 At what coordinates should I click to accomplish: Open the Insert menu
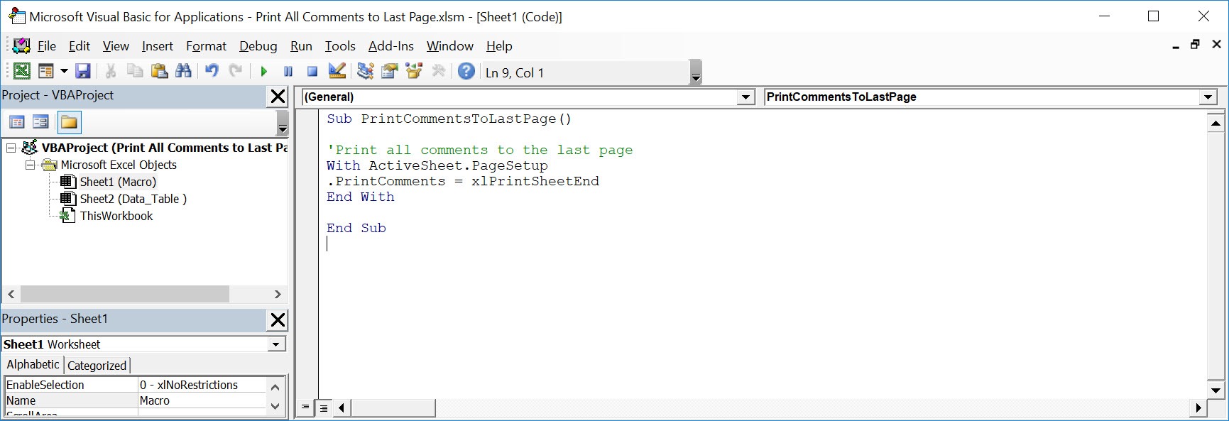pos(157,46)
